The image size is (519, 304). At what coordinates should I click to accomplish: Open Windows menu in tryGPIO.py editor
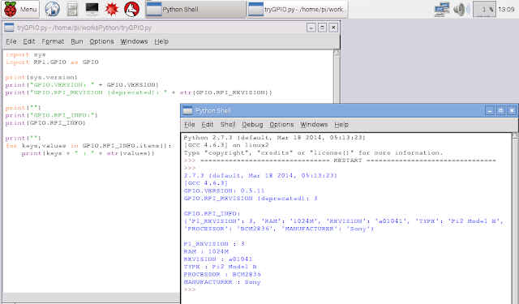coord(134,41)
